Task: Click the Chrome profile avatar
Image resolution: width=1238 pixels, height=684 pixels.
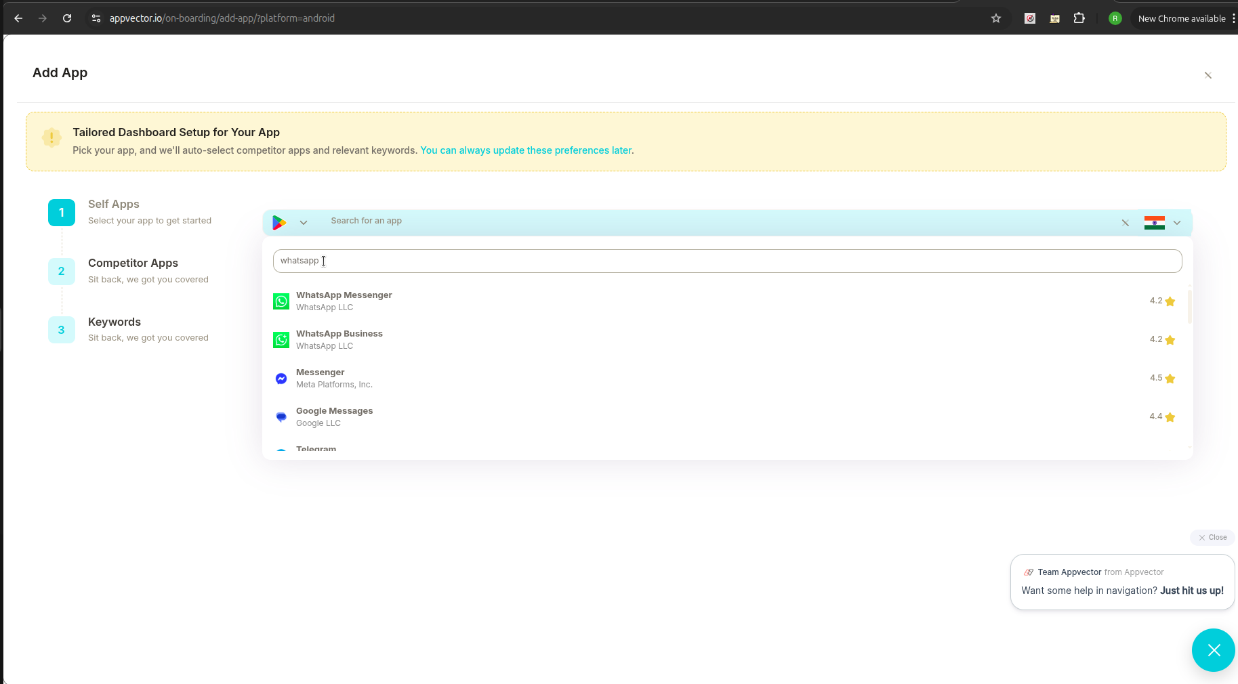Action: [1115, 18]
